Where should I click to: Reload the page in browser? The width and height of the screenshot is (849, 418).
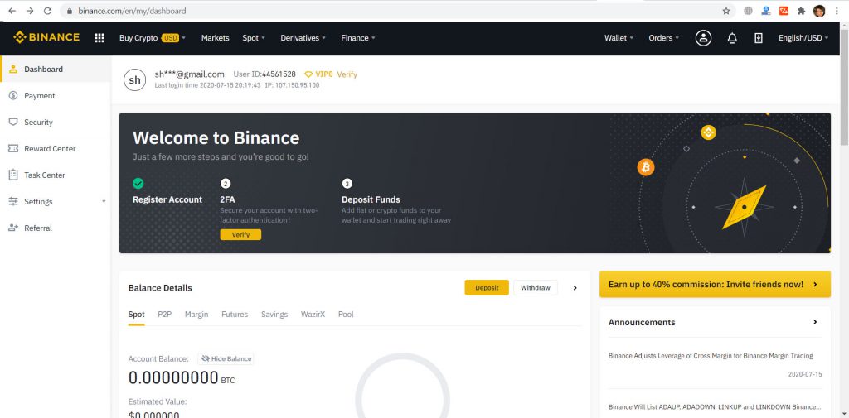47,11
